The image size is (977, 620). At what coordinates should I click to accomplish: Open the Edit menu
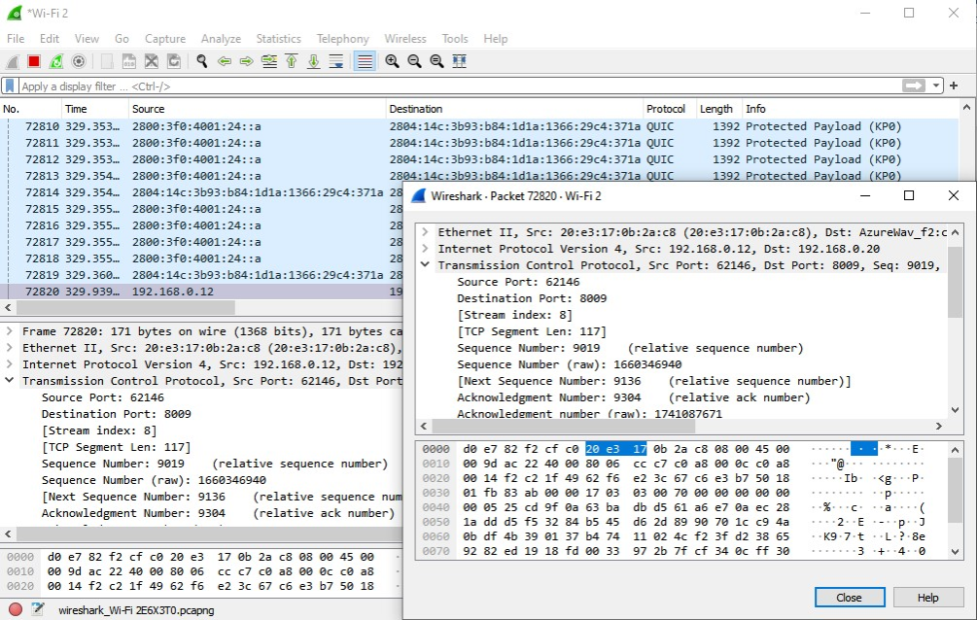click(x=50, y=39)
